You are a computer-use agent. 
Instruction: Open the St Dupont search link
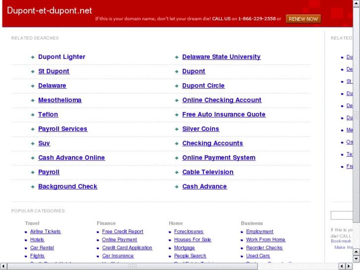53,71
